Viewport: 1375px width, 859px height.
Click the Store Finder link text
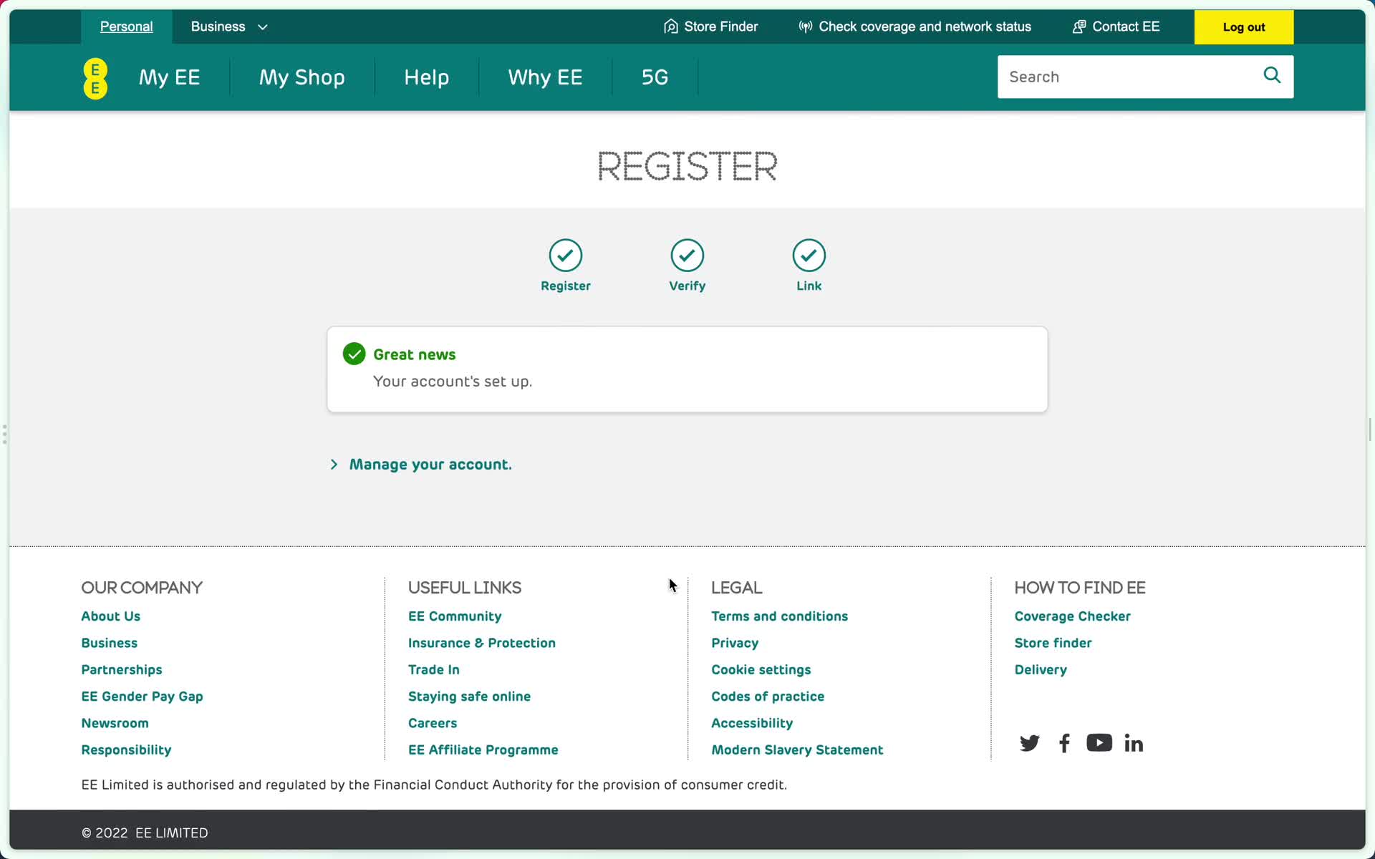click(720, 26)
